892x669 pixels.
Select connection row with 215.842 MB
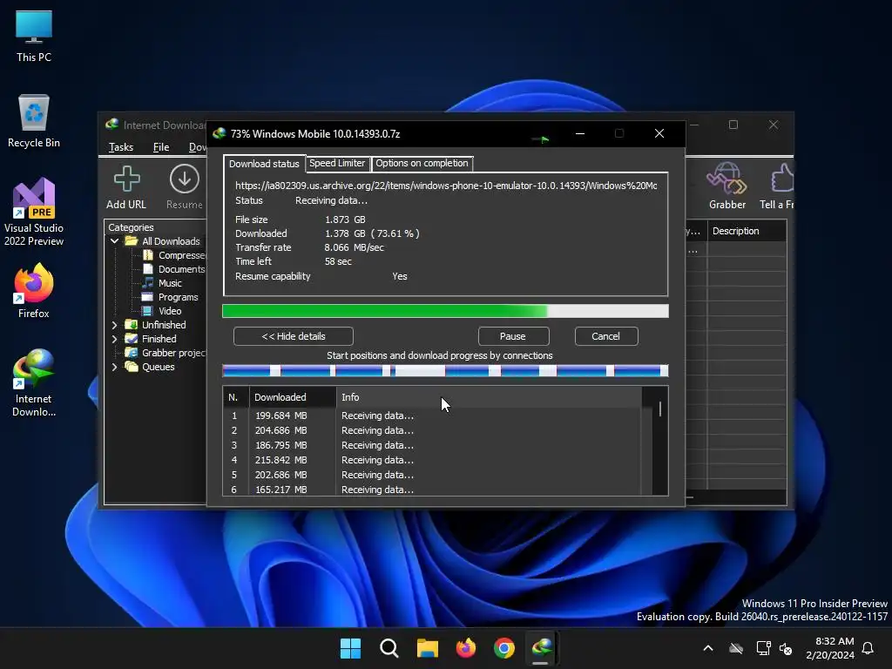pyautogui.click(x=432, y=460)
